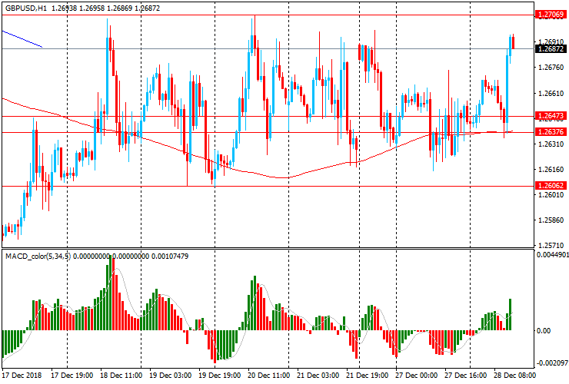
Task: Click the 1.2661 price axis value
Action: [549, 94]
